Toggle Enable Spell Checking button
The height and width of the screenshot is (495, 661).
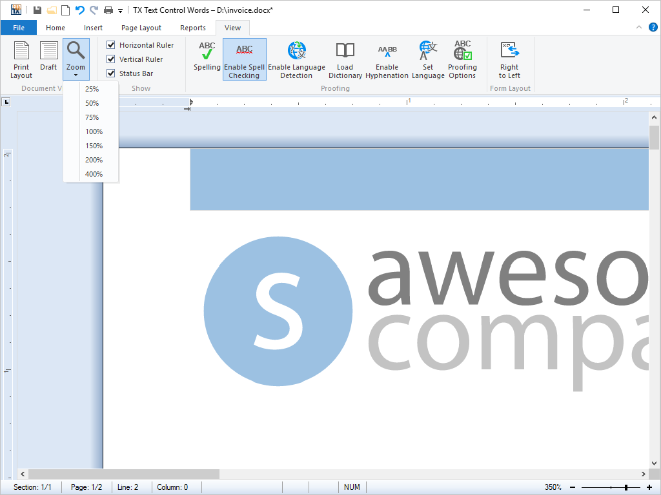coord(244,59)
